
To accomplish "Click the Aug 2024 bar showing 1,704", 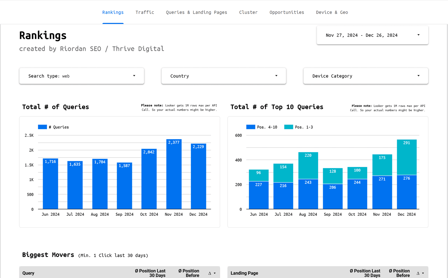I will pos(100,184).
